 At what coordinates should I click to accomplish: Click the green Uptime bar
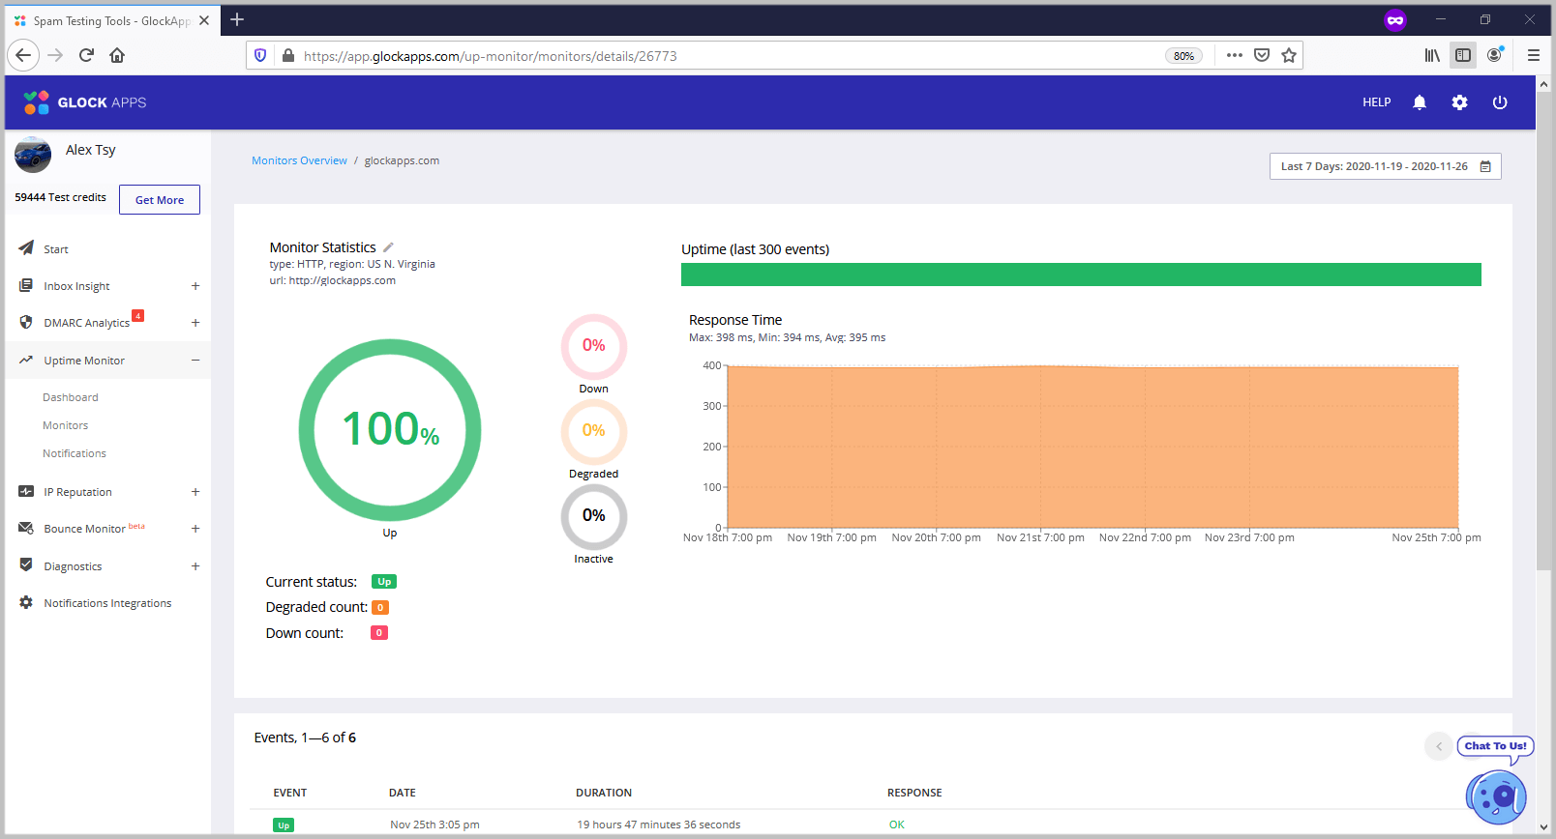tap(1081, 275)
